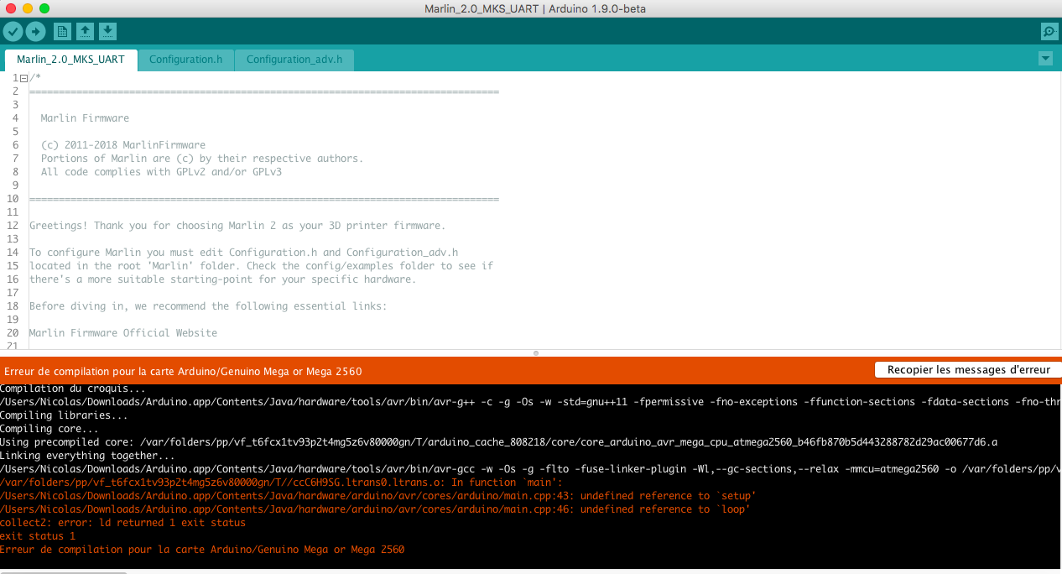Click the 'Greetings! Thank you for choosing Marlin' line
Screen dimensions: 1062x574
tap(237, 226)
